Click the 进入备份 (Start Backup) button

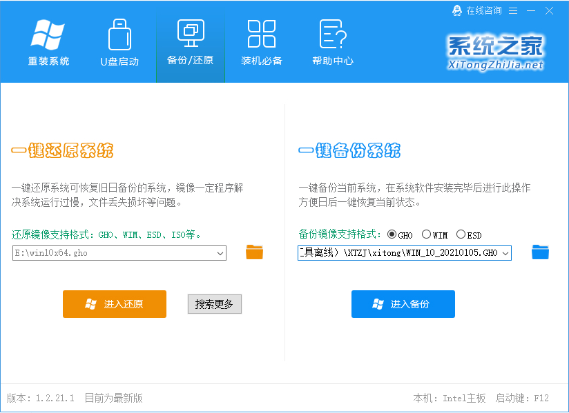click(403, 304)
